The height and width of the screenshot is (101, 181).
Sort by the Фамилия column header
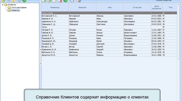point(82,7)
